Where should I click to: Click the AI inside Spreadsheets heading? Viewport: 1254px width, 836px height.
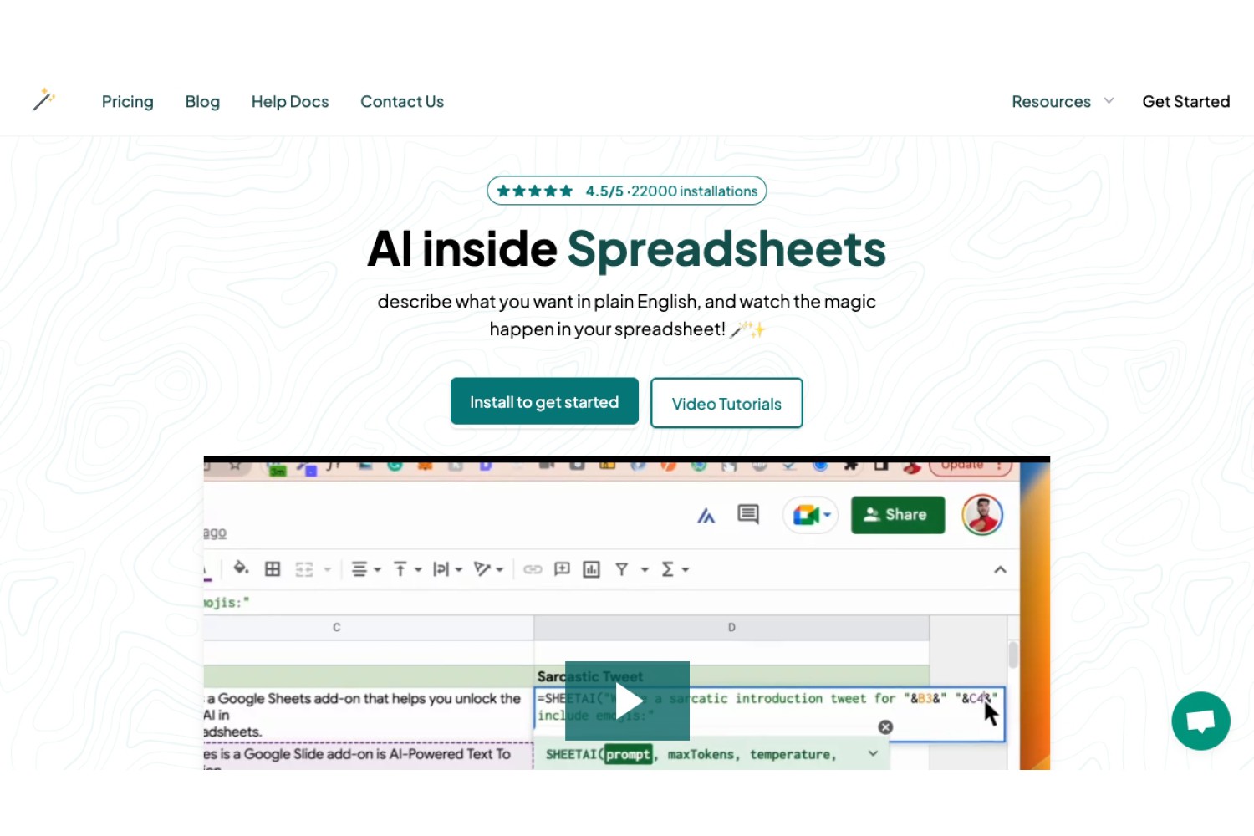627,249
